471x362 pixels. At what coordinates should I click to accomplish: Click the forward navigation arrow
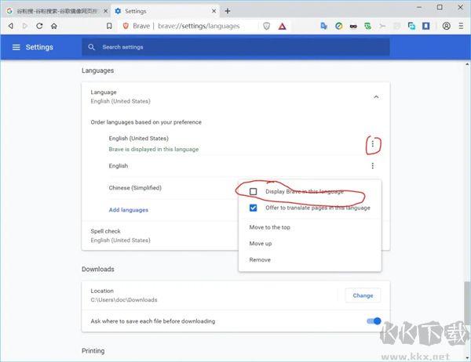click(x=25, y=26)
